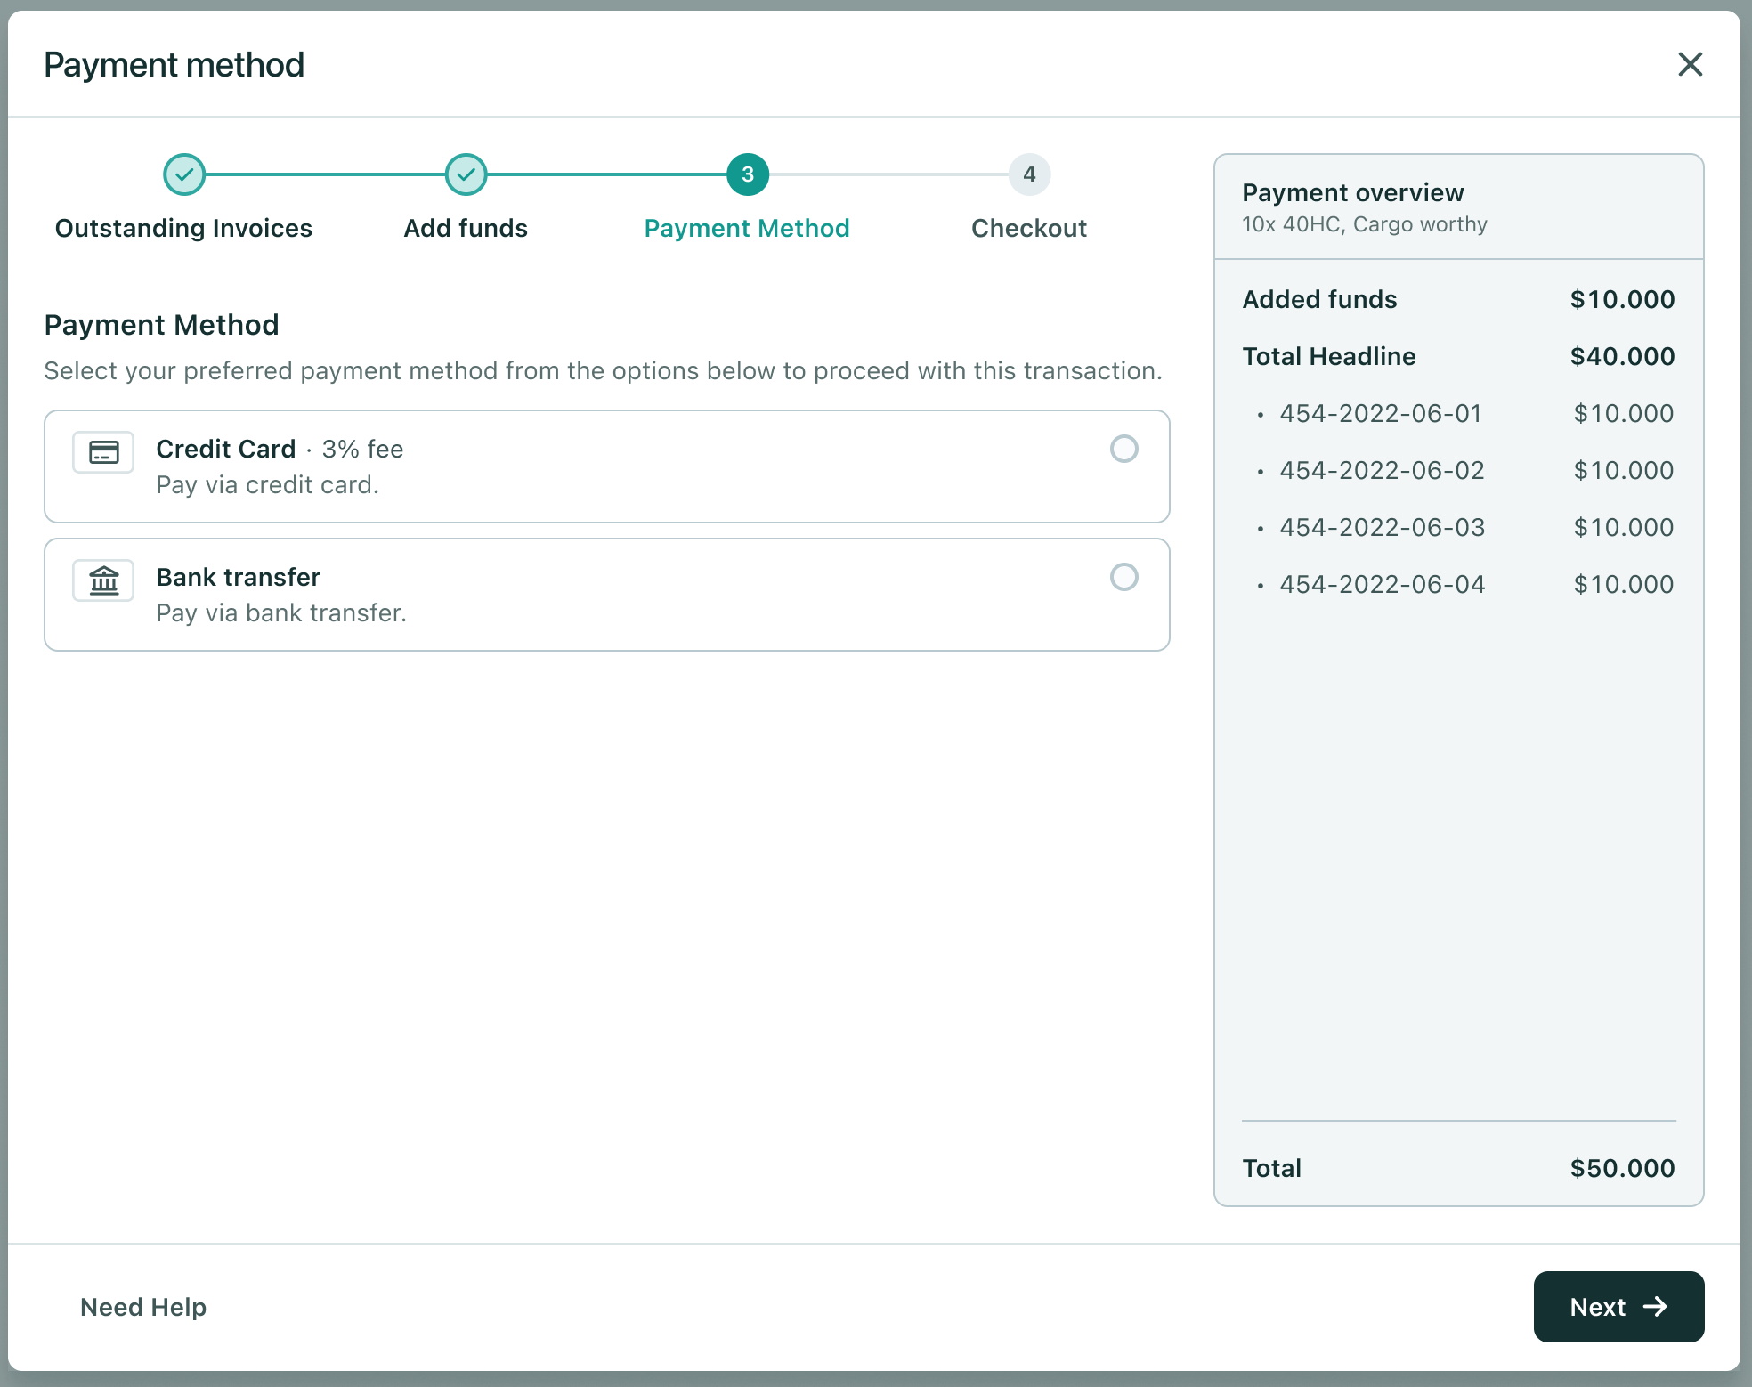
Task: Close the Payment method dialog
Action: tap(1690, 64)
